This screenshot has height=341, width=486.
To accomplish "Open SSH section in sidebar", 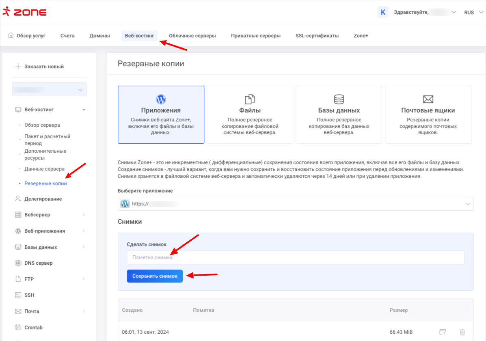I will (29, 295).
